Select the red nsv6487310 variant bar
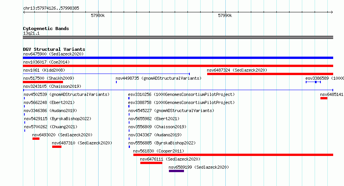The image size is (344, 186). click(x=57, y=147)
